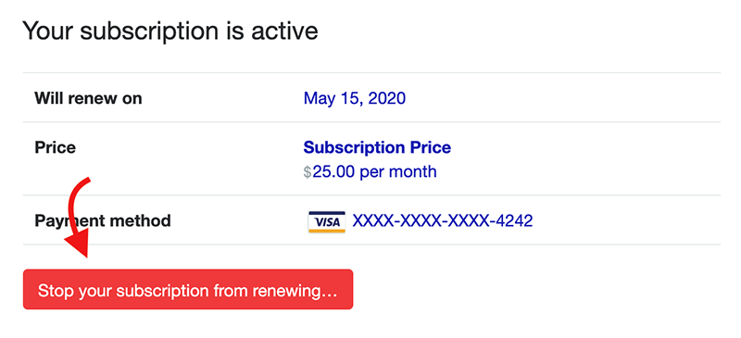Viewport: 741px width, 338px height.
Task: Click the "Will renew on" row label
Action: point(88,98)
